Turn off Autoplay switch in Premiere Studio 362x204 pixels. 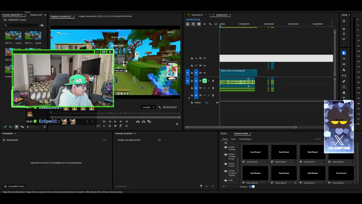(x=252, y=186)
